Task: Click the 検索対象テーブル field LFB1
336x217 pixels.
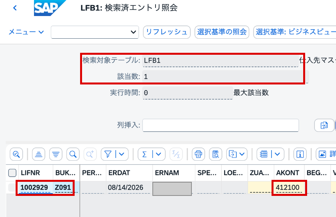Action: point(220,61)
